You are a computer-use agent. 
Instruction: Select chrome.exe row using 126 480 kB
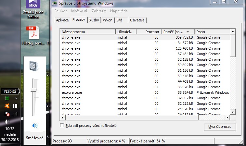tap(145, 48)
